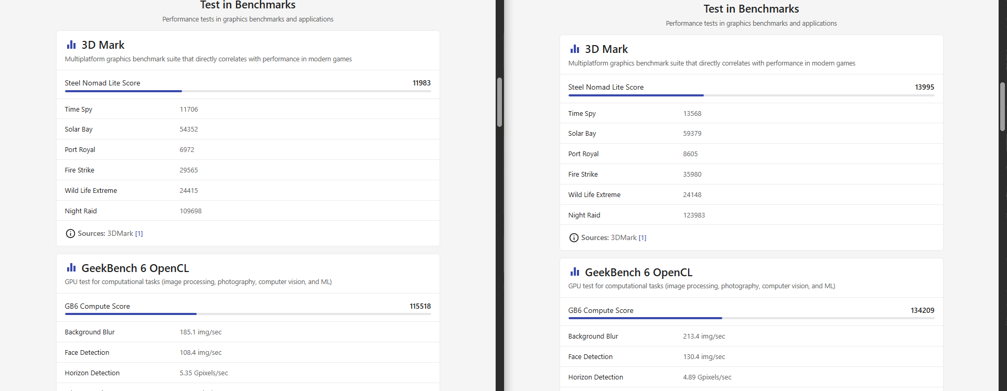Click the GeekBench 6 OpenCL chart icon in right pane
This screenshot has height=391, width=1007.
[x=575, y=272]
